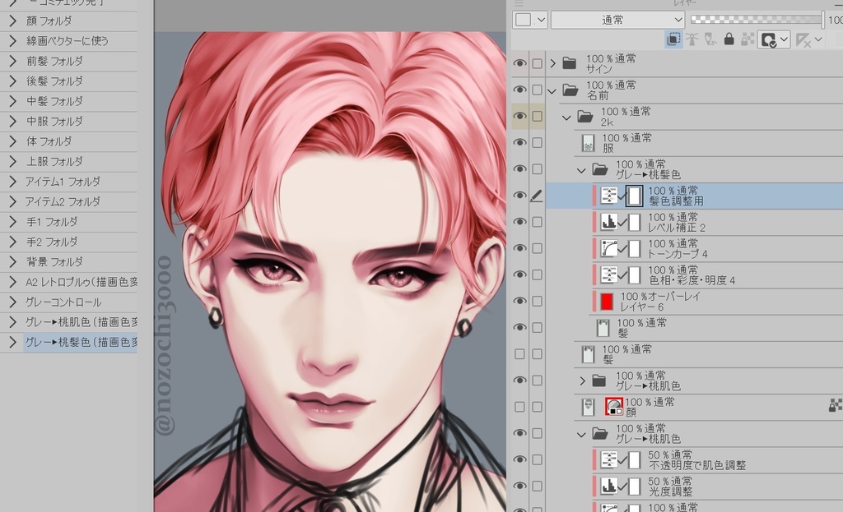
Task: Open the 通常 blending mode dropdown
Action: (x=617, y=20)
